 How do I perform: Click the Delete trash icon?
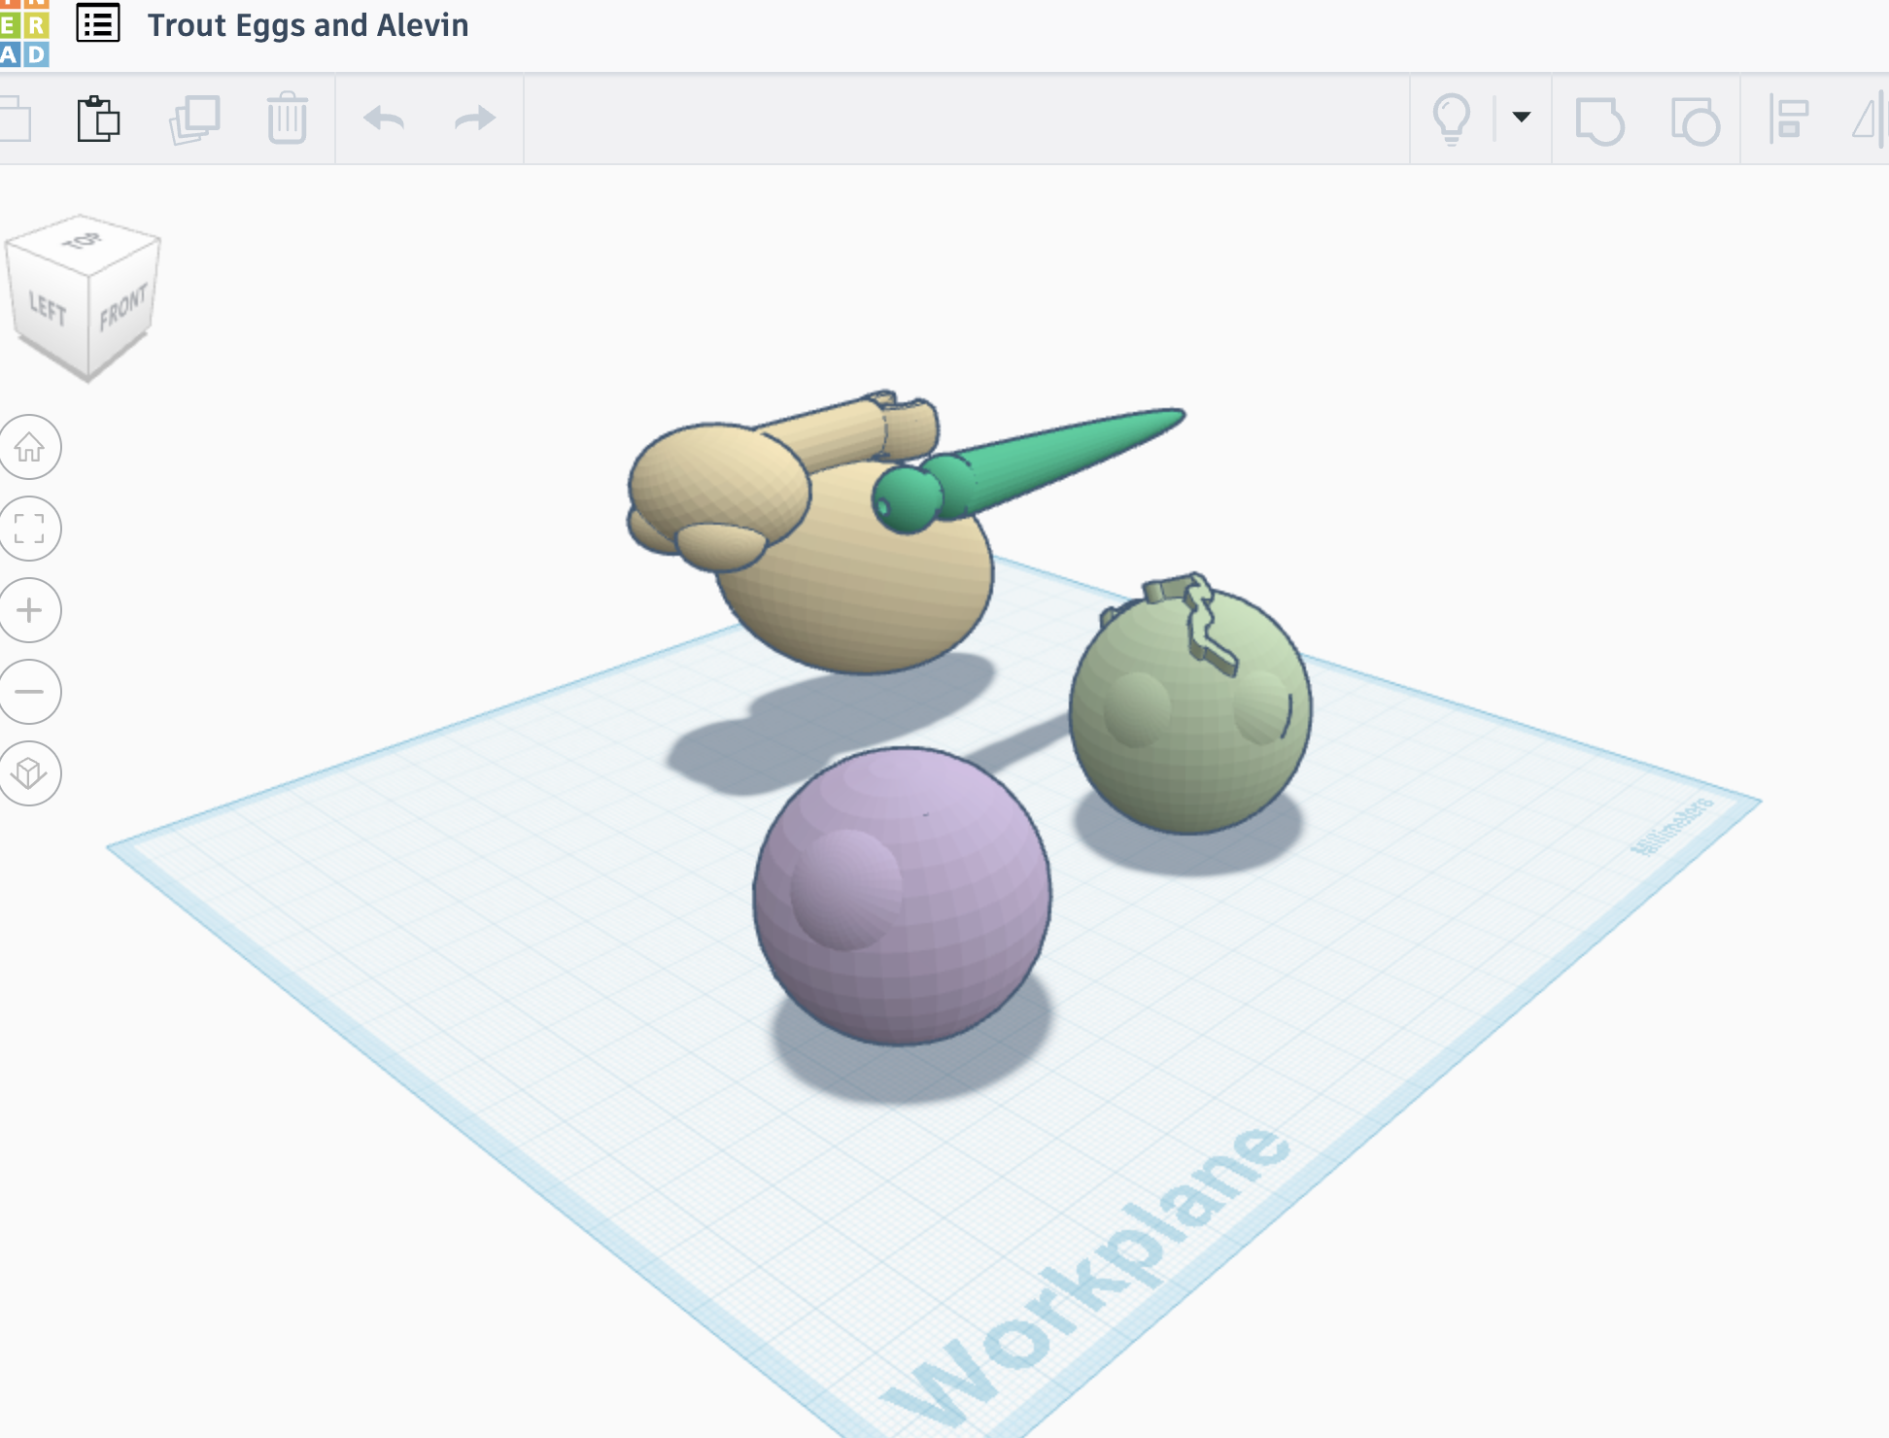(288, 119)
